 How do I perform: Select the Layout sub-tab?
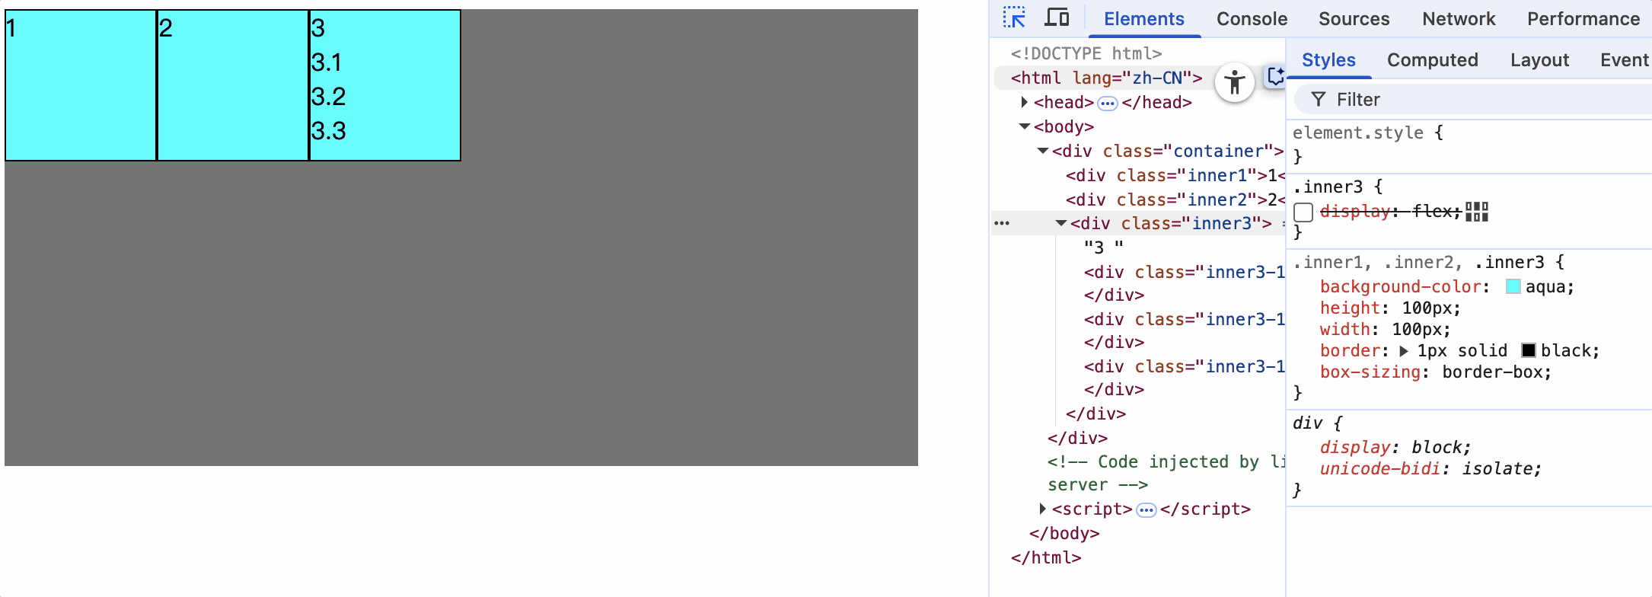1540,60
